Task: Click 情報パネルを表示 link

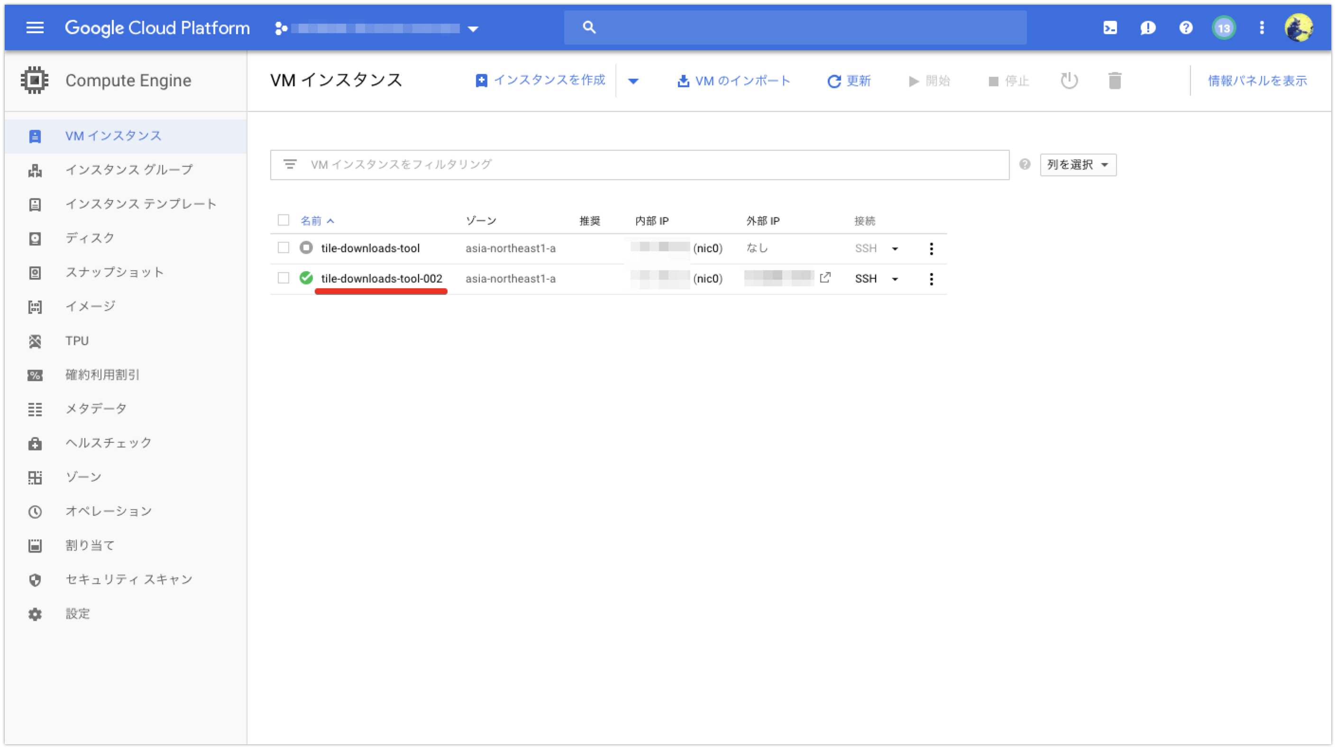Action: [x=1257, y=81]
